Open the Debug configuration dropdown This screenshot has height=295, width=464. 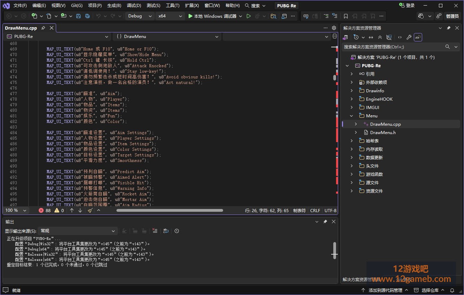[140, 16]
